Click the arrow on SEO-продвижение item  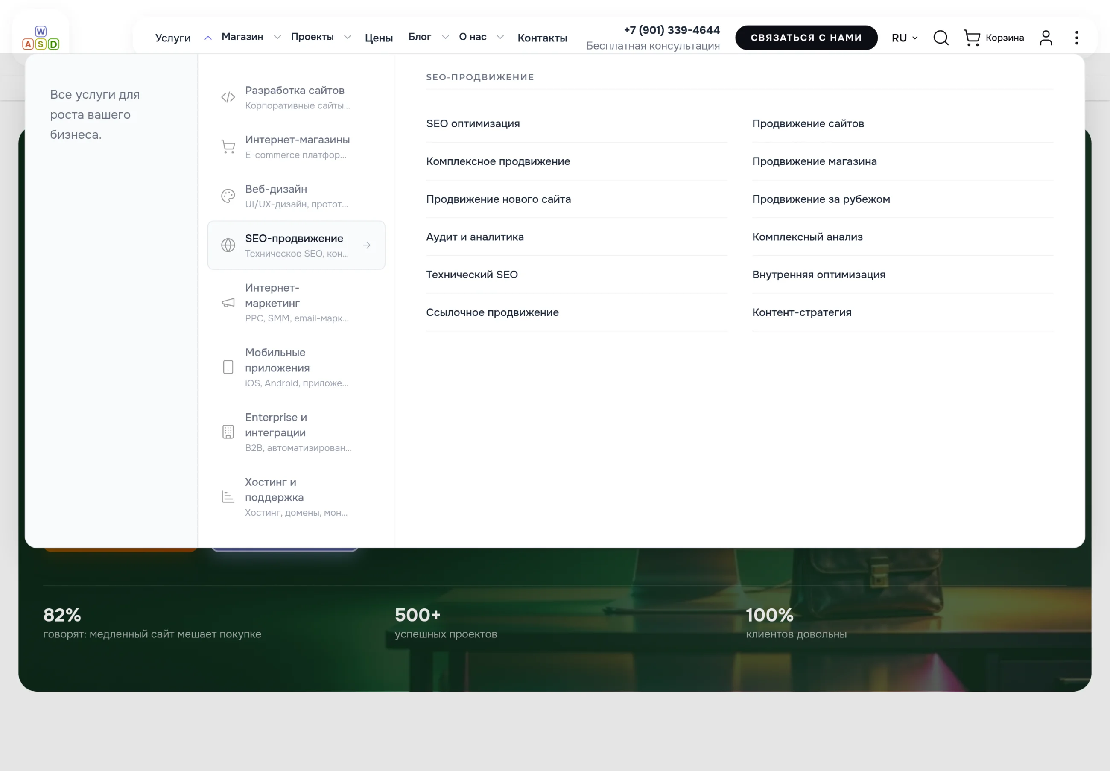(367, 245)
